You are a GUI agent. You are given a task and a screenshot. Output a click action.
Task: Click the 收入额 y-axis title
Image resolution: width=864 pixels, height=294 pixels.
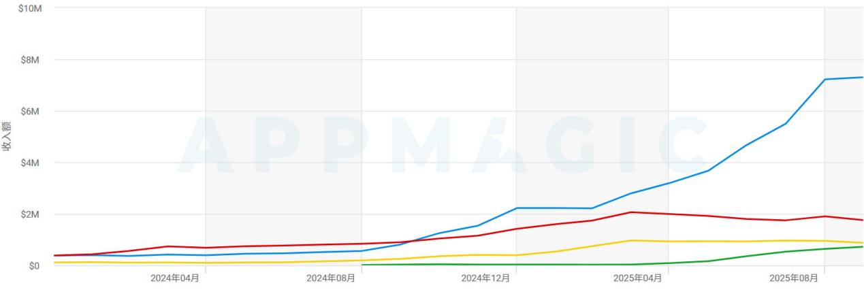(x=7, y=136)
